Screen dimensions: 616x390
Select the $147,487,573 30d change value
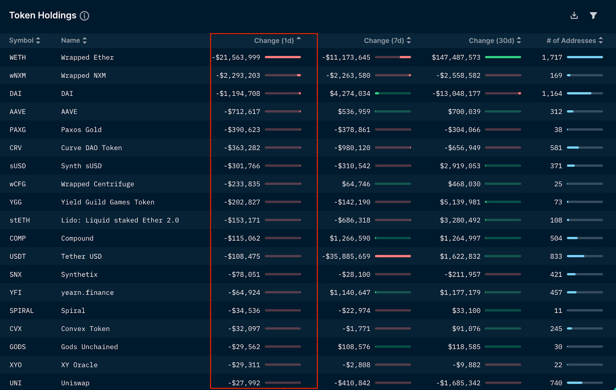click(x=456, y=57)
